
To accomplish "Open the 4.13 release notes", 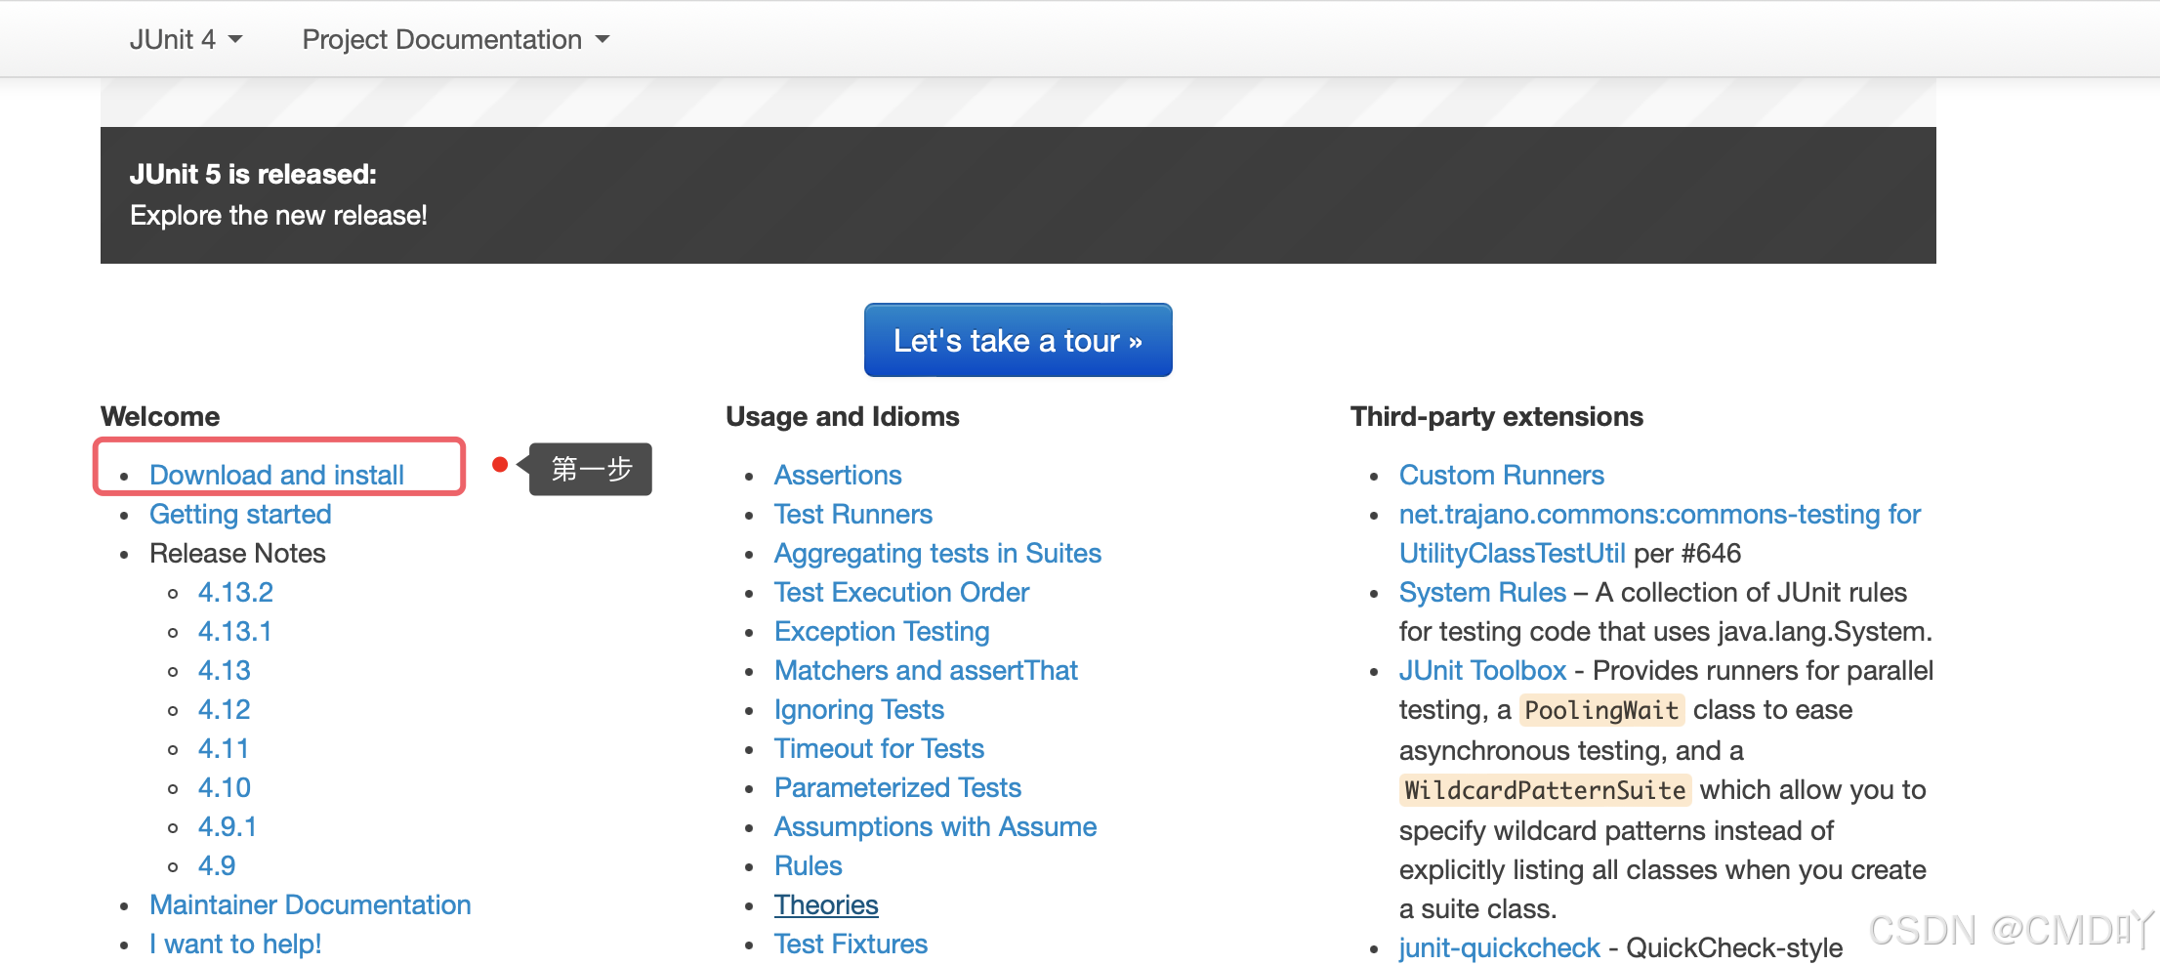I will pos(225,670).
